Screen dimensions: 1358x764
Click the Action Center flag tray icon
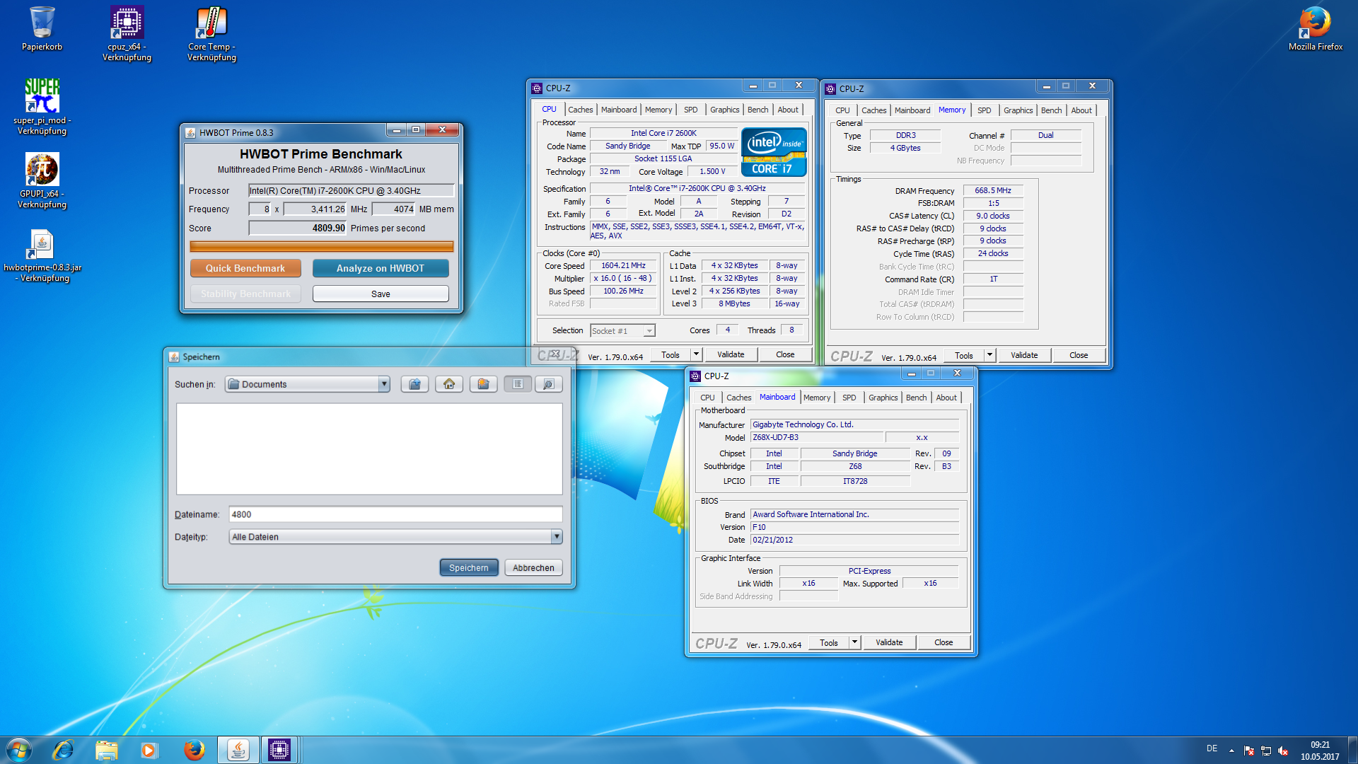coord(1249,751)
